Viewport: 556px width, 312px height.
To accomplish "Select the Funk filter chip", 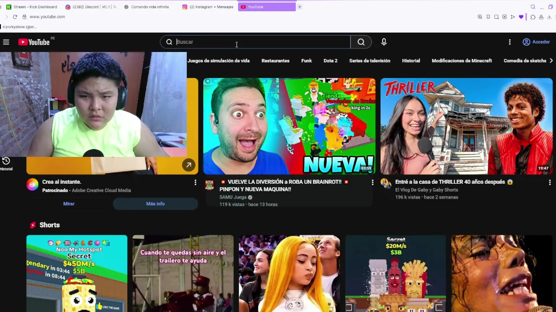I will (x=307, y=61).
